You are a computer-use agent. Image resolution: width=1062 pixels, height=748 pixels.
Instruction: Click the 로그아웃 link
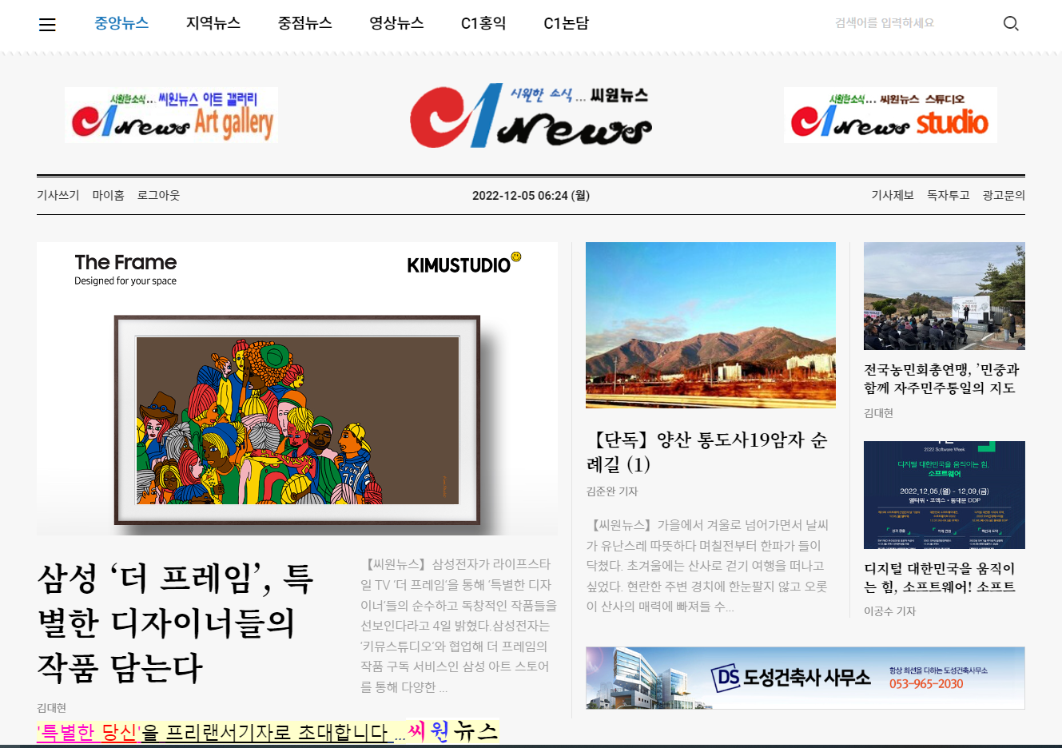(x=158, y=195)
